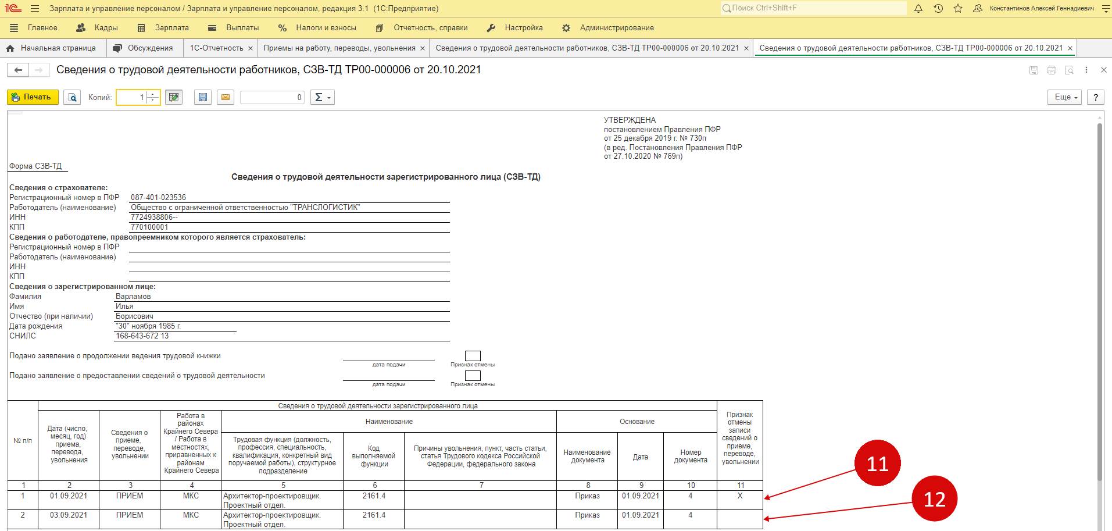Select surname cell Варламов

coord(282,297)
